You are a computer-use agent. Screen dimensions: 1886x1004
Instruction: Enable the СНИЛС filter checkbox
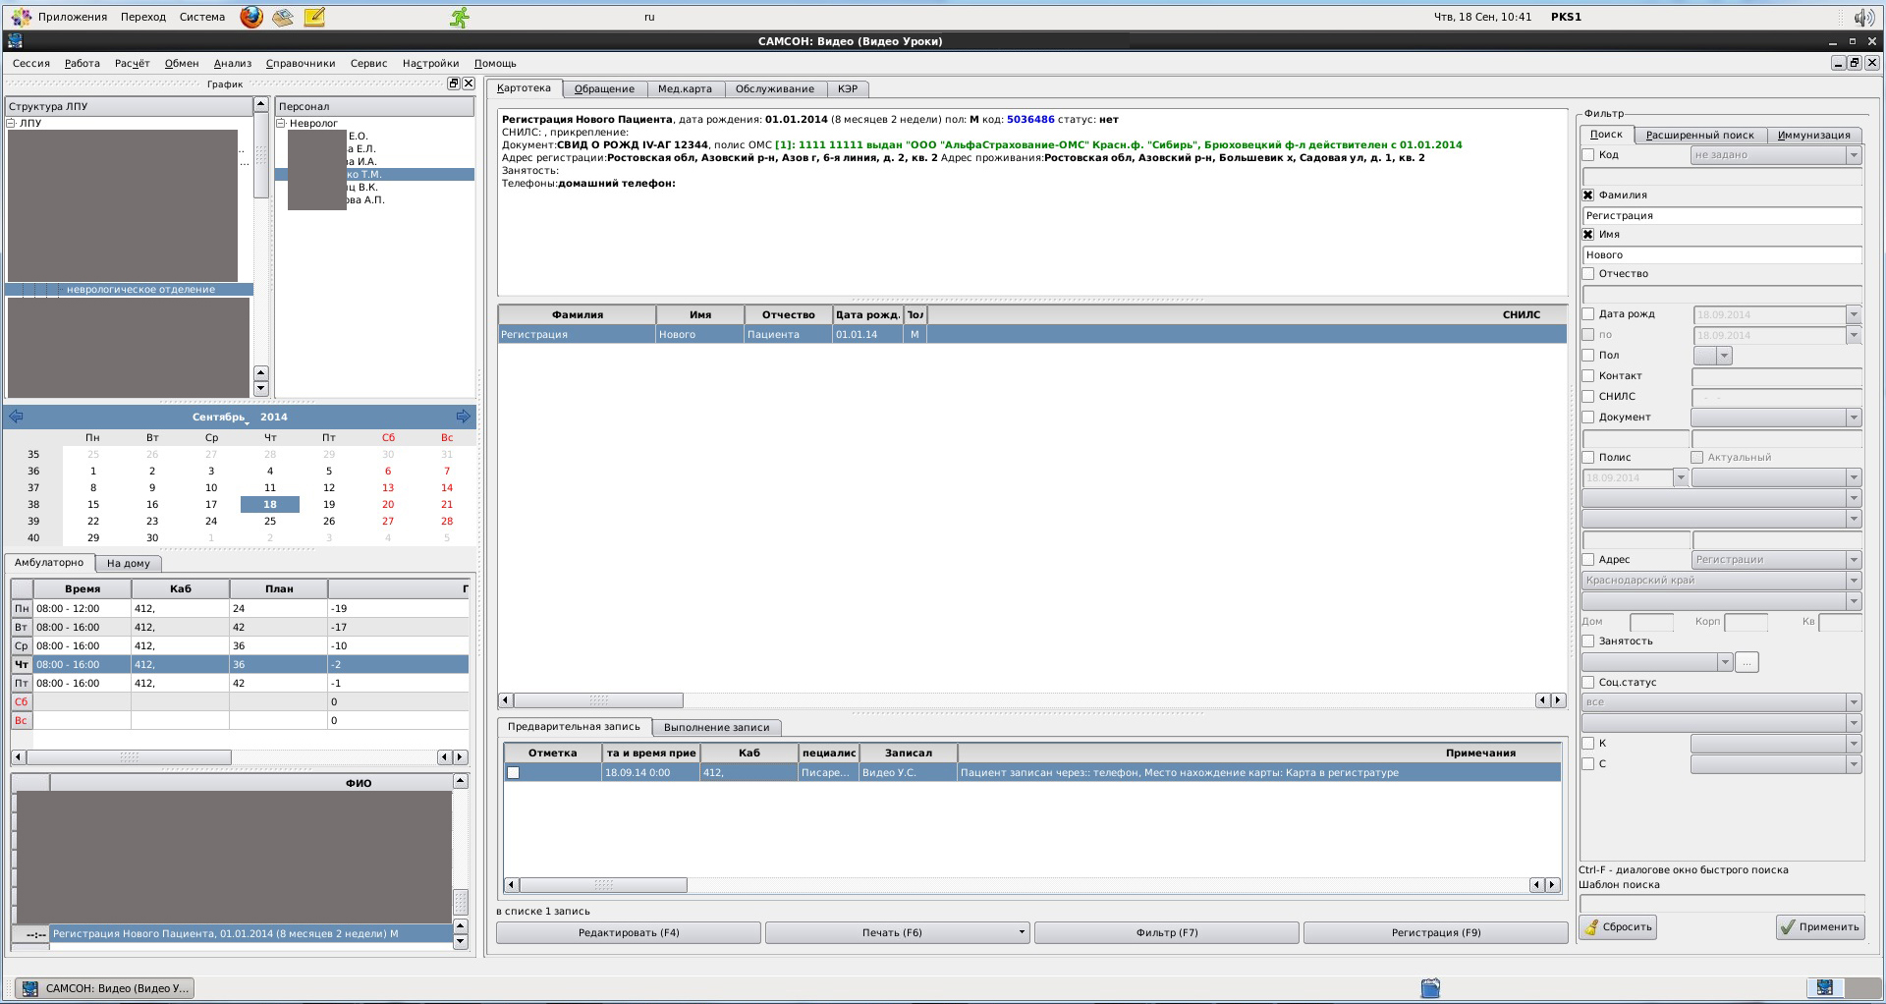pyautogui.click(x=1588, y=396)
